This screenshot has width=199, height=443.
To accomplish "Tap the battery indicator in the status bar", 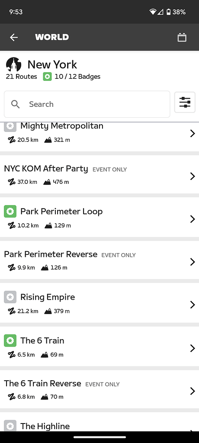I will (168, 12).
